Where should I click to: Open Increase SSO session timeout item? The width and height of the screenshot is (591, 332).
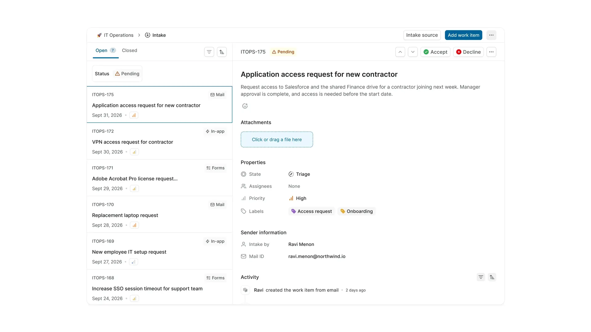159,287
